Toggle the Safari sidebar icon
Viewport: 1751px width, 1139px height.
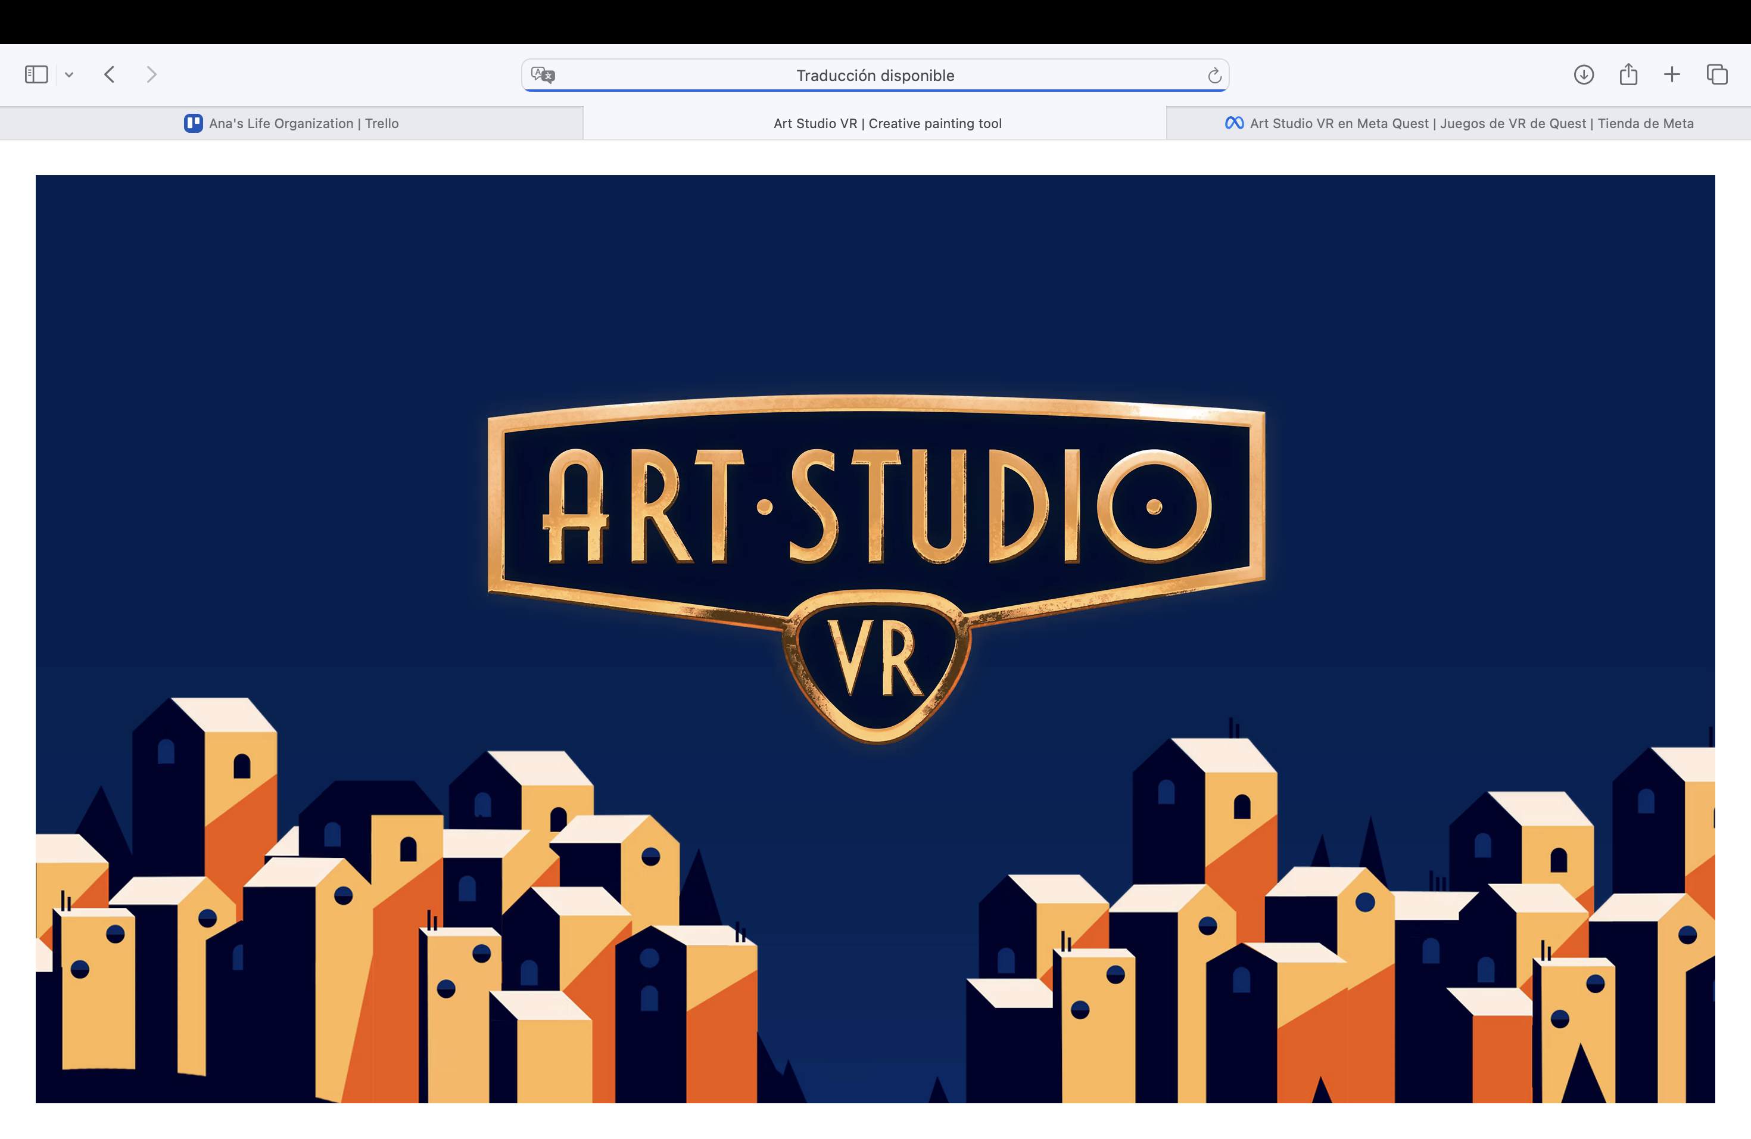pyautogui.click(x=36, y=74)
